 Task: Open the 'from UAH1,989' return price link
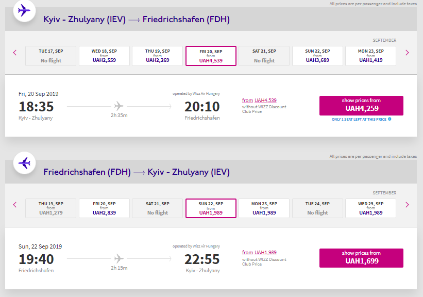click(x=259, y=253)
